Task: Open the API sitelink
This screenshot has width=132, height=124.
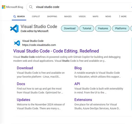Action: coord(77,84)
